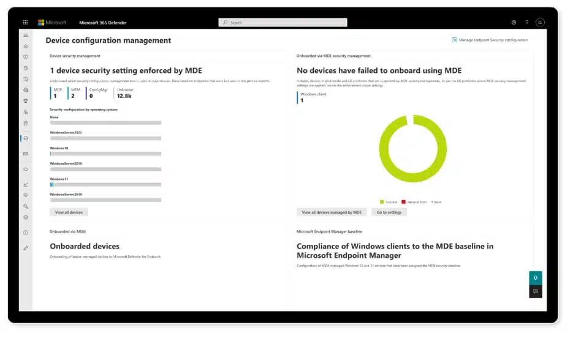
Task: Click the green Success legend swatch
Action: coord(382,202)
